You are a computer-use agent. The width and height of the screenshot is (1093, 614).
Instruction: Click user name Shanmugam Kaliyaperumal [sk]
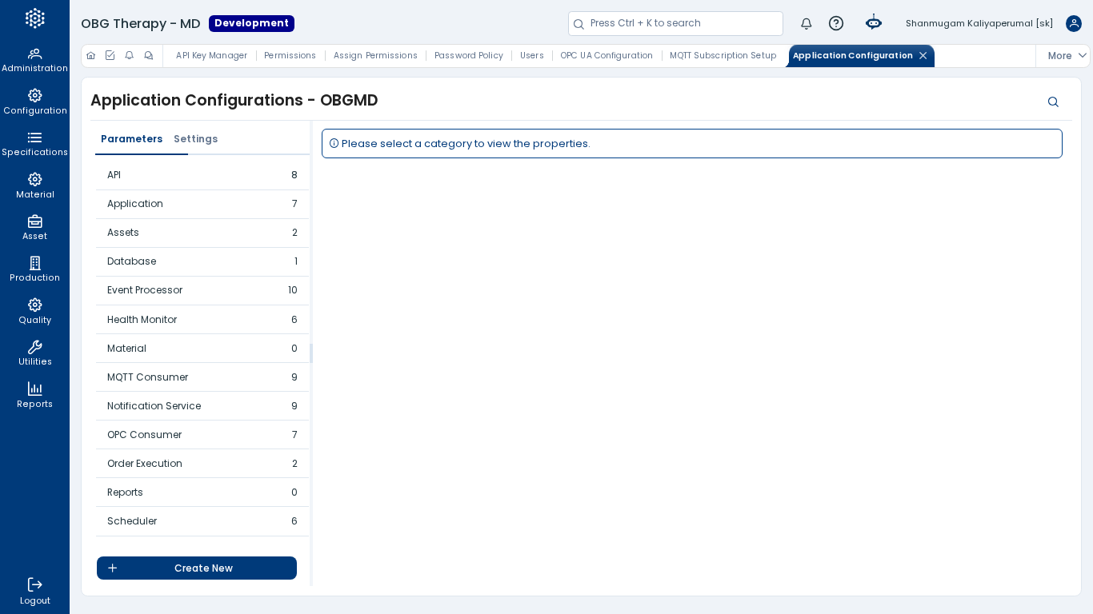[x=979, y=23]
